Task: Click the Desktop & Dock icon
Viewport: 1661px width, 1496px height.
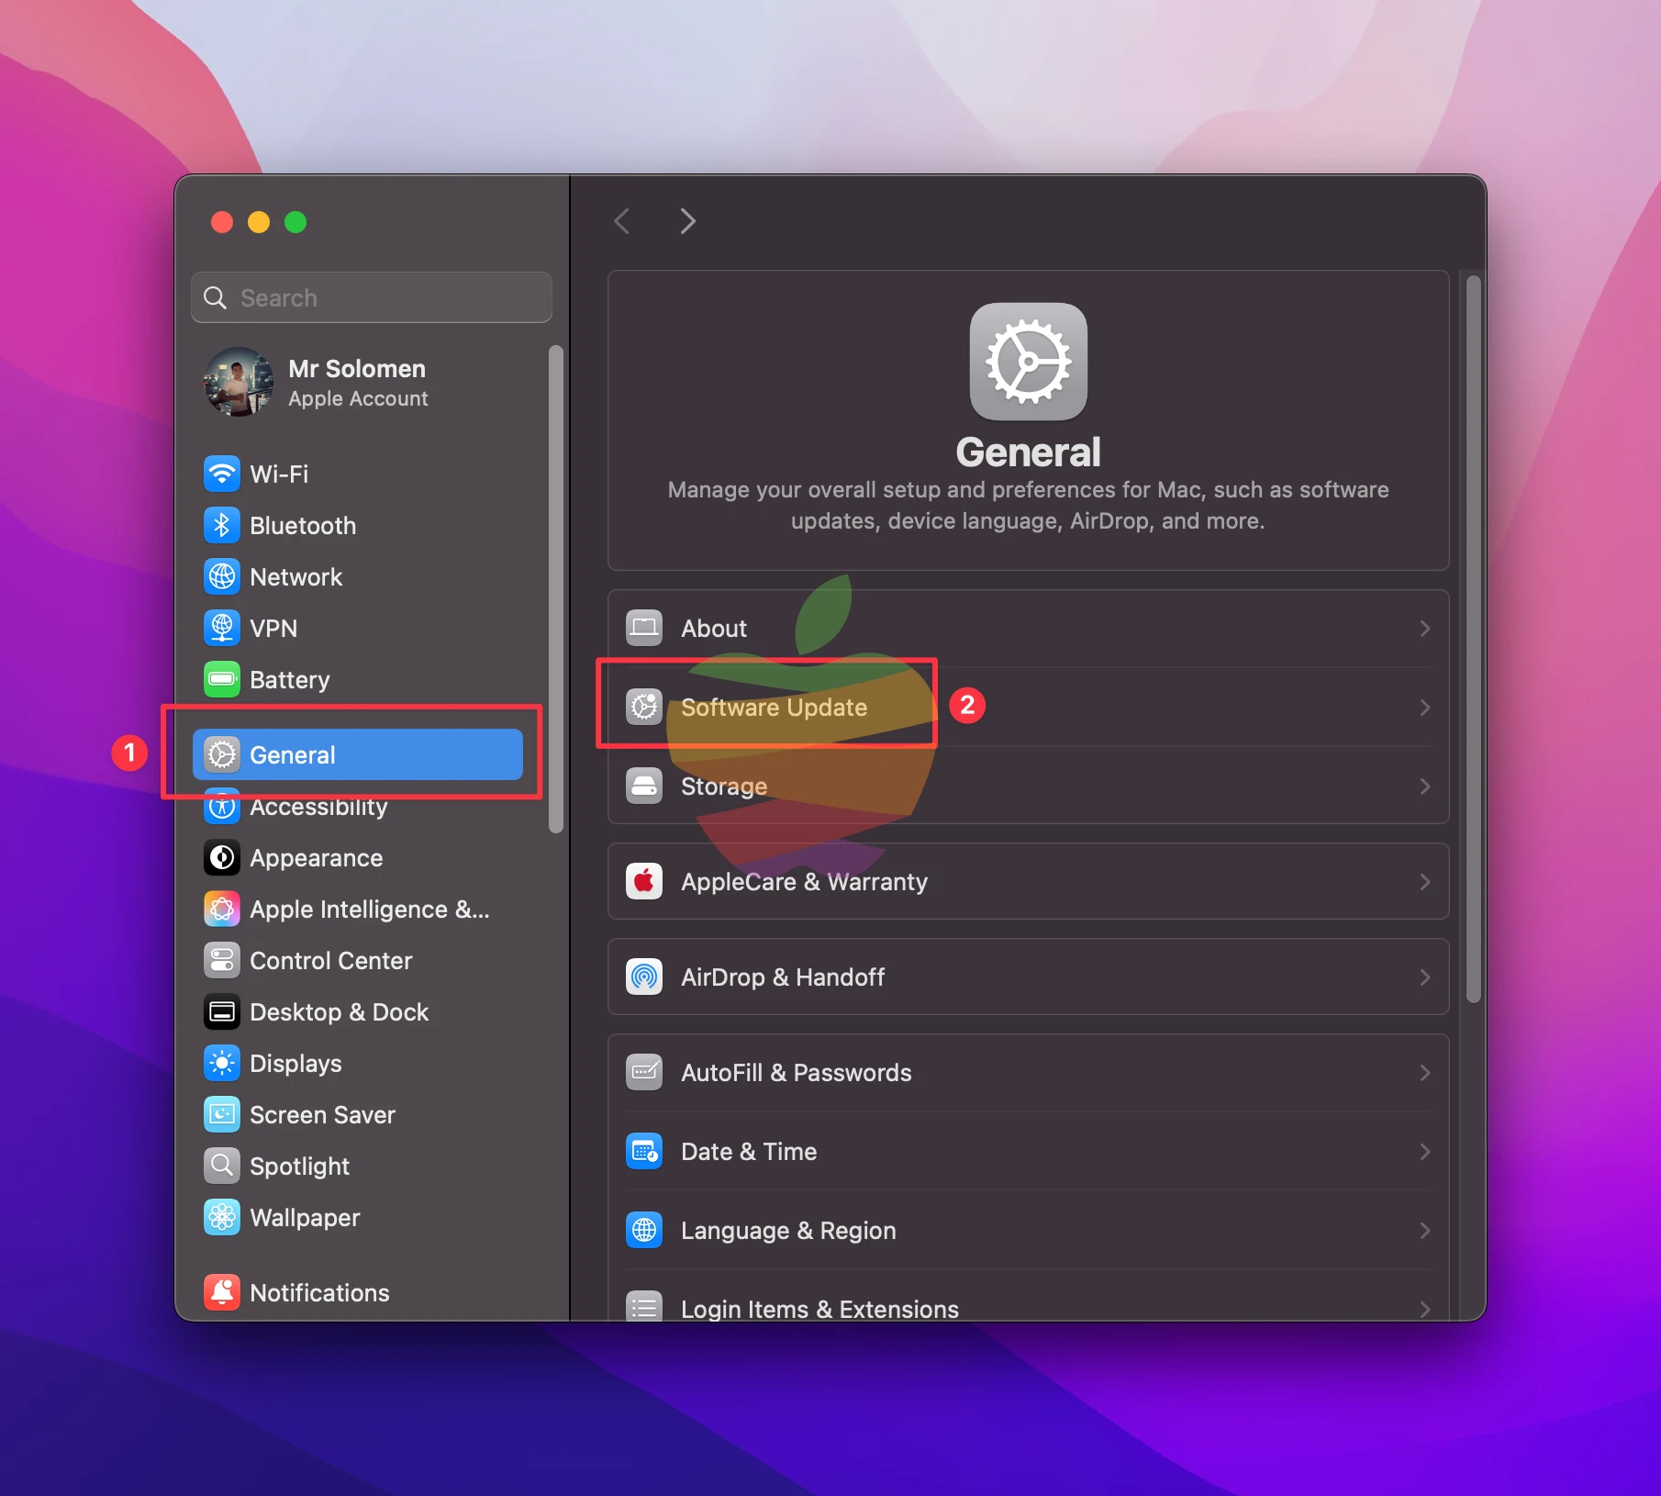Action: (x=222, y=1012)
